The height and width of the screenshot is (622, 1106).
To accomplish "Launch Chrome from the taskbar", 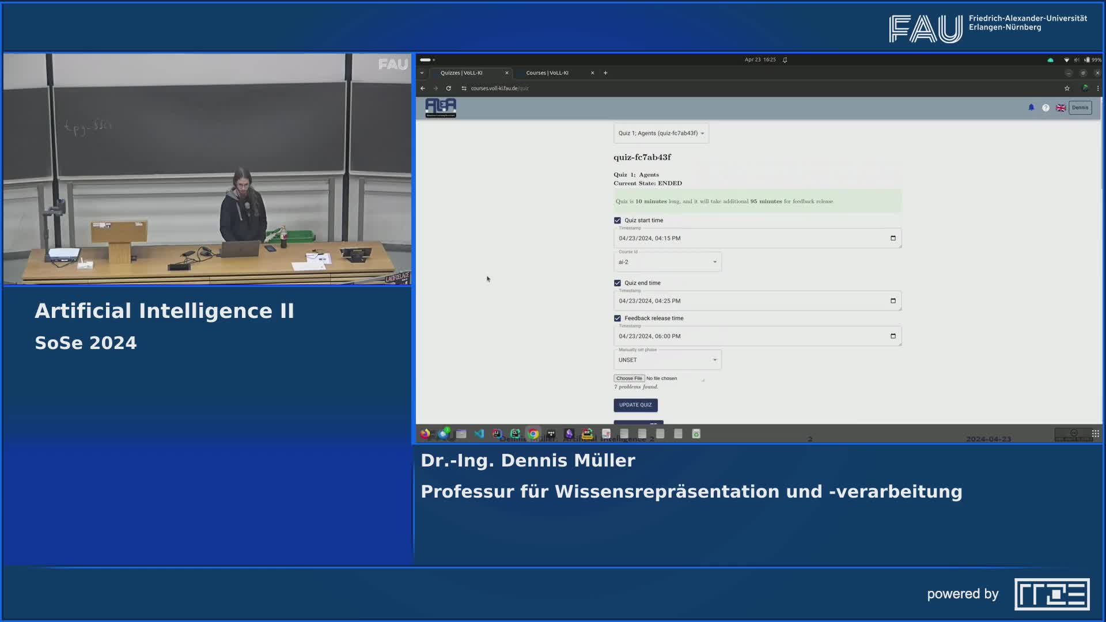I will 532,434.
